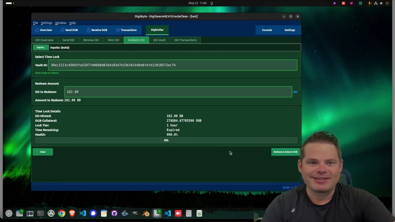
Task: Click the teal square tray icon
Action: coord(360,3)
